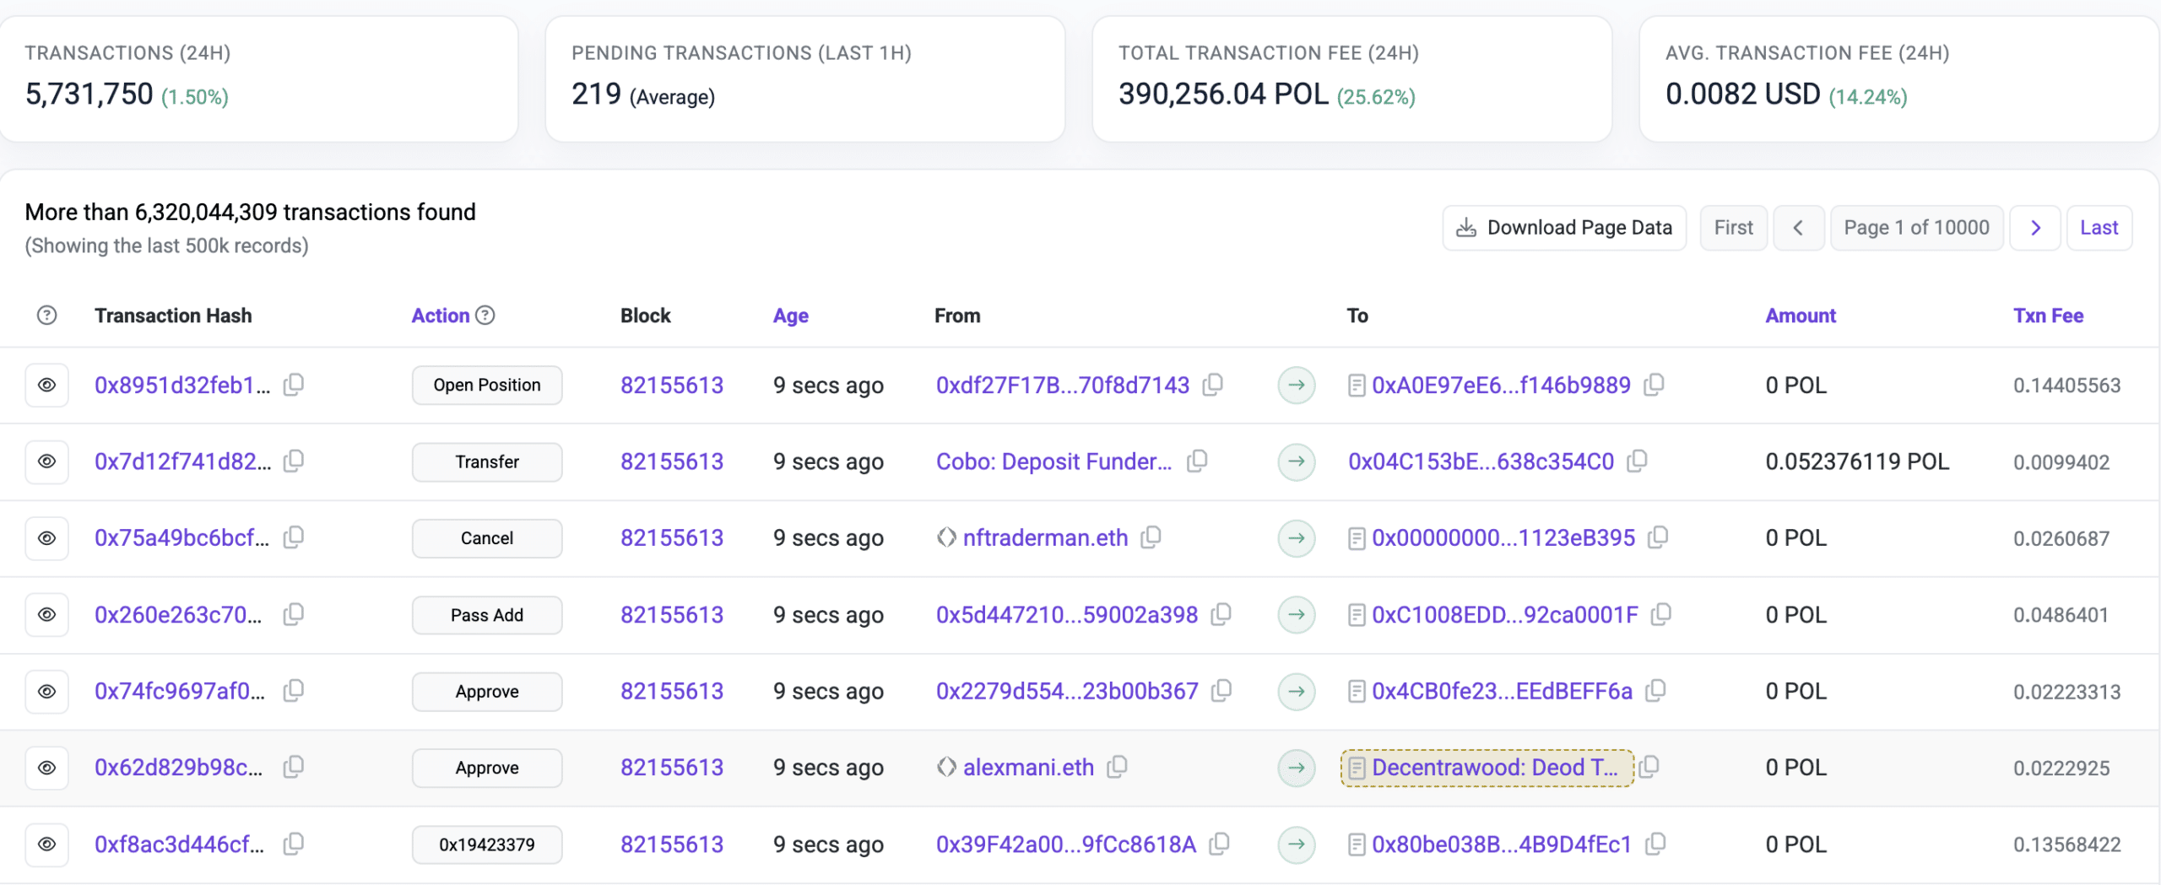
Task: Toggle eye preview for 0xf8ac3d446cf transaction
Action: 47,844
